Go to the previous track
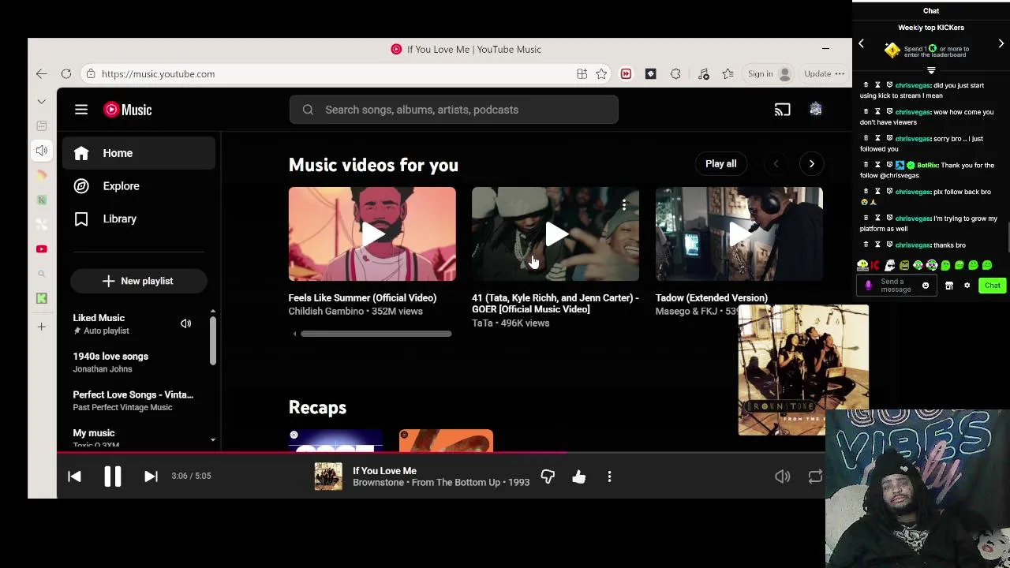Image resolution: width=1010 pixels, height=568 pixels. coord(74,476)
